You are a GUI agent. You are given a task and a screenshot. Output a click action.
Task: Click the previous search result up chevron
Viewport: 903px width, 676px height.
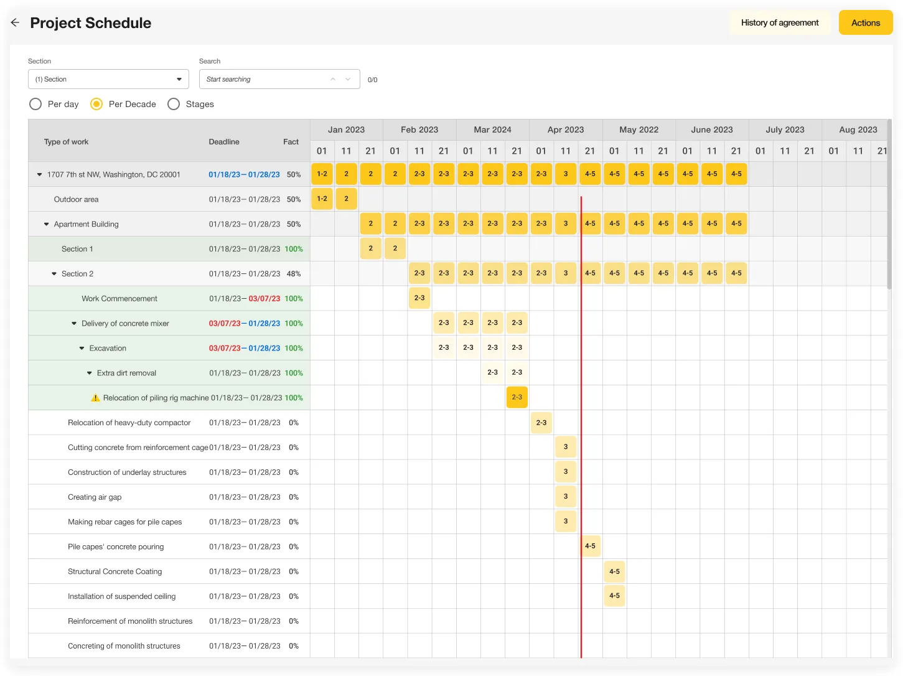click(x=333, y=79)
